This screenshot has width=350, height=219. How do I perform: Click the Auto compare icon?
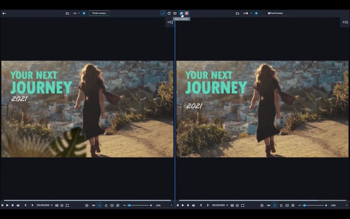181,13
